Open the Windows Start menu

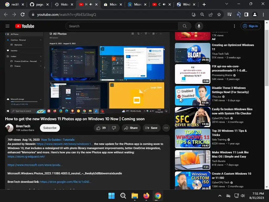(111, 196)
